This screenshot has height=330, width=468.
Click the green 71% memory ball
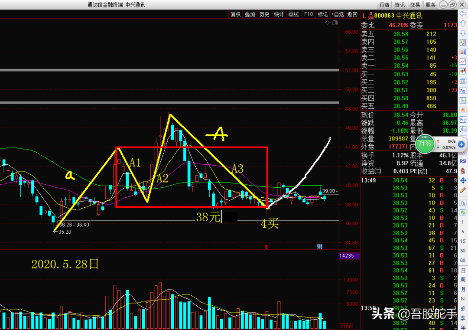[424, 144]
